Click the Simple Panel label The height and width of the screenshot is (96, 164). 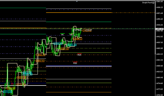click(147, 3)
